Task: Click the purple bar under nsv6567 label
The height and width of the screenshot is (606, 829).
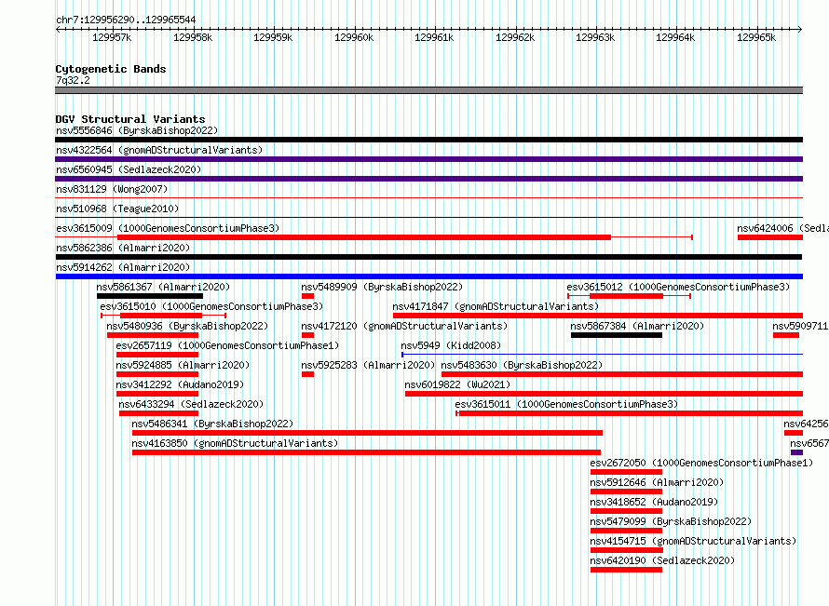Action: coord(796,452)
